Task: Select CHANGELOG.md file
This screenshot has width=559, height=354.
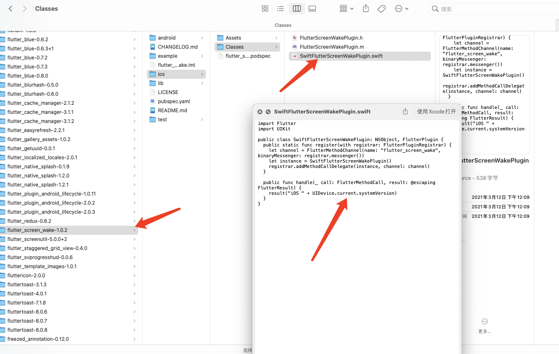Action: 176,47
